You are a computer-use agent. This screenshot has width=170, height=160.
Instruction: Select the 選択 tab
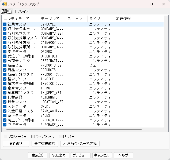[x=6, y=11]
